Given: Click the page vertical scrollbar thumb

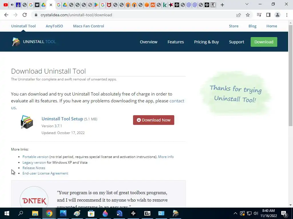Looking at the screenshot, I should click(x=291, y=75).
